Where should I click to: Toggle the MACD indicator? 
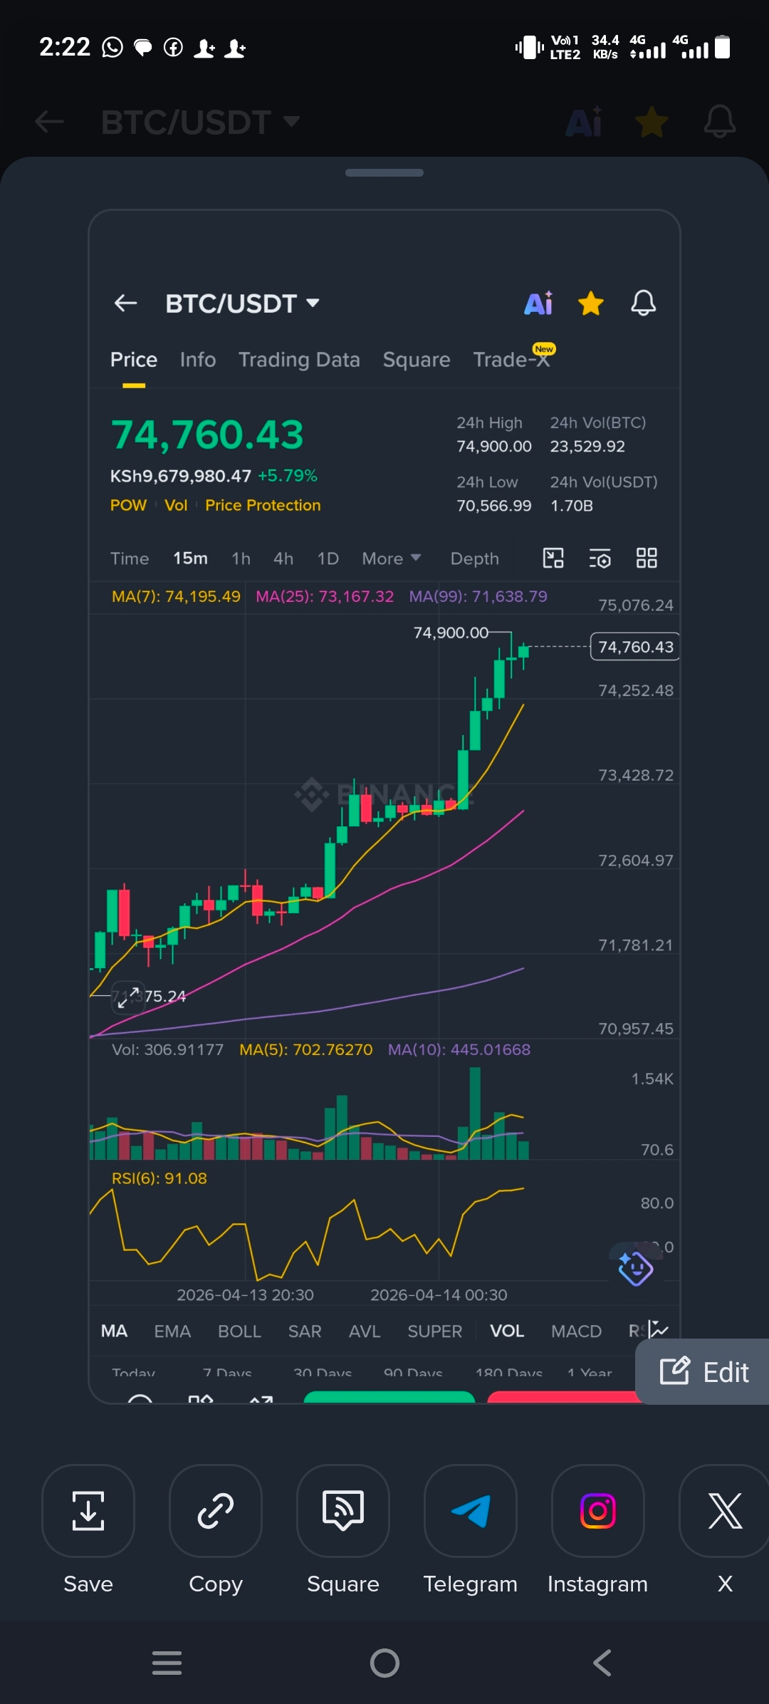click(576, 1331)
